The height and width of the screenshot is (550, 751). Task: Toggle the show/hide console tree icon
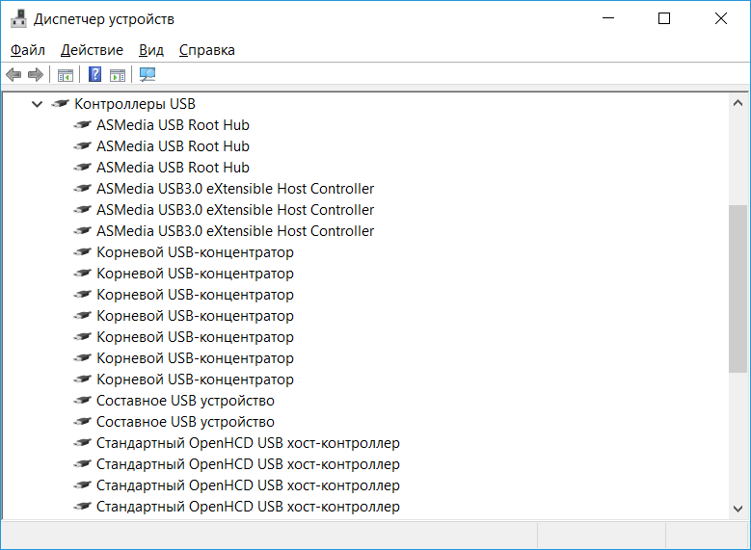point(66,75)
